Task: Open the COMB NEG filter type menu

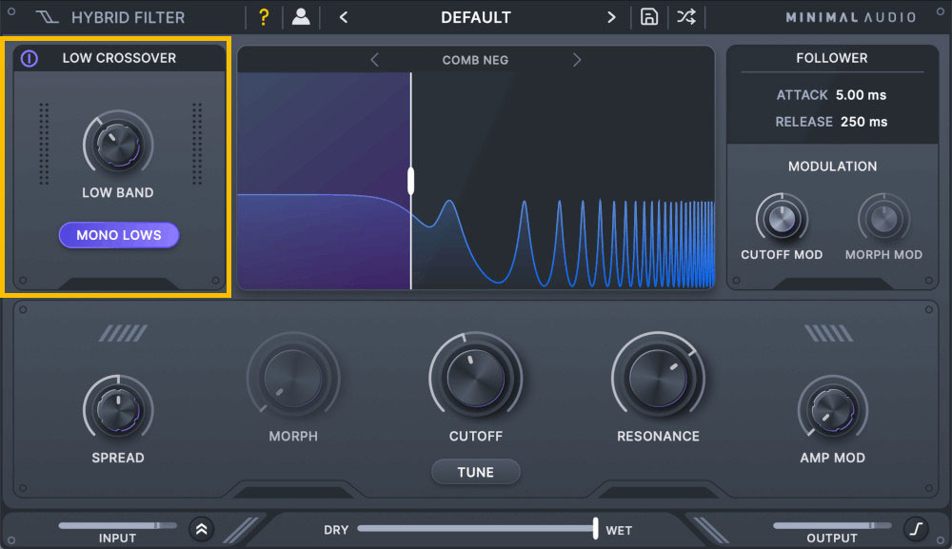Action: 475,60
